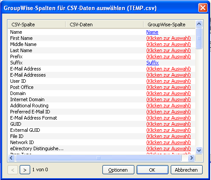The height and width of the screenshot is (180, 211).
Task: Select the Preferred E-Mail ID CSV column entry
Action: (x=30, y=112)
